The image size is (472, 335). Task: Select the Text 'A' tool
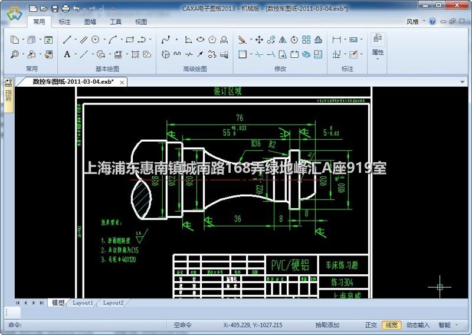(67, 54)
